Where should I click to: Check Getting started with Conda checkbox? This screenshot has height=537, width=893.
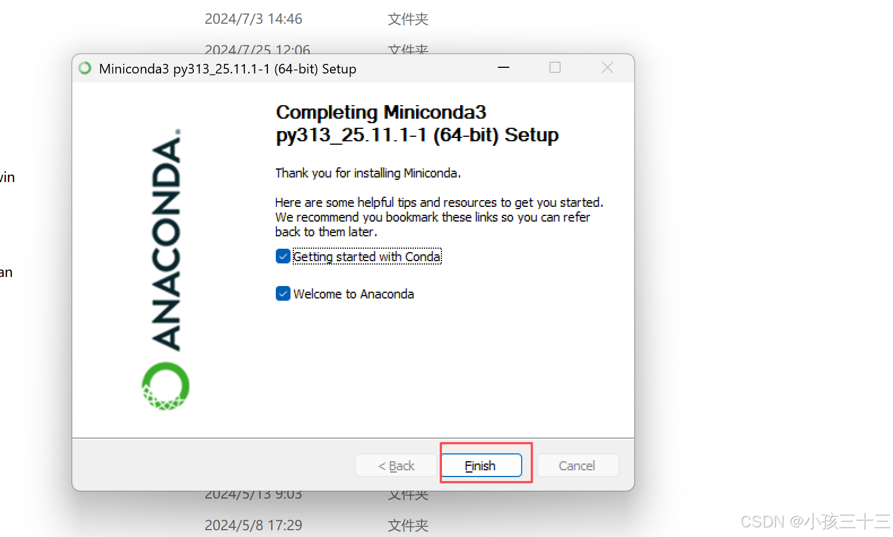point(283,256)
